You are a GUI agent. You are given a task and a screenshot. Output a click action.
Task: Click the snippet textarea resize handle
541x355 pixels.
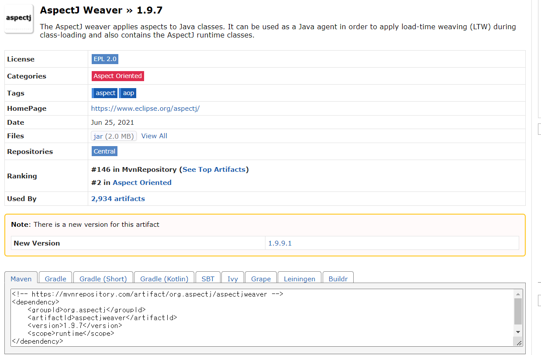pos(519,343)
